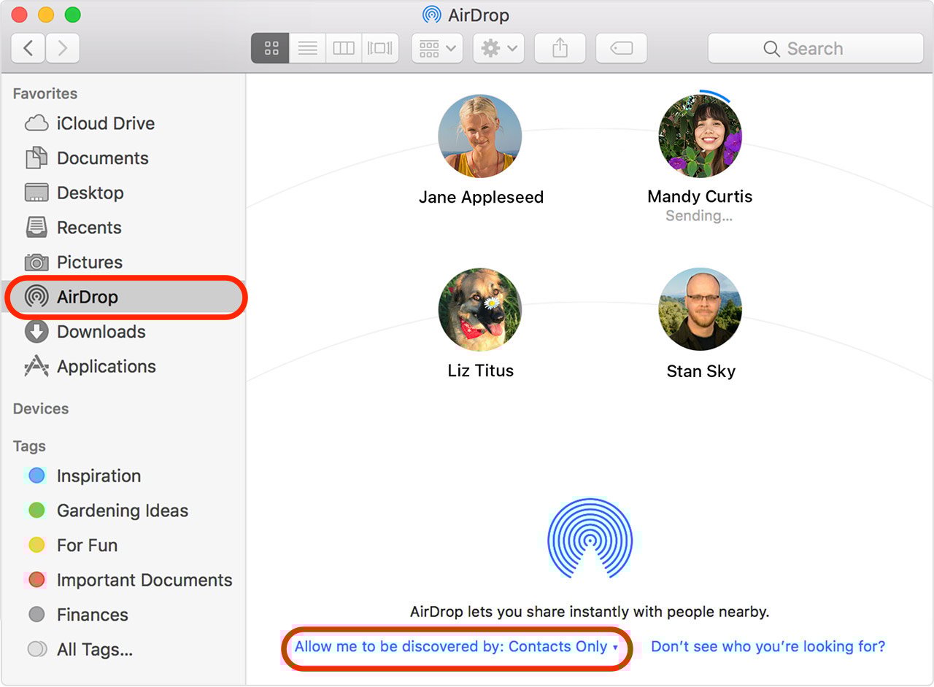The image size is (934, 687).
Task: Switch to column view
Action: (x=344, y=49)
